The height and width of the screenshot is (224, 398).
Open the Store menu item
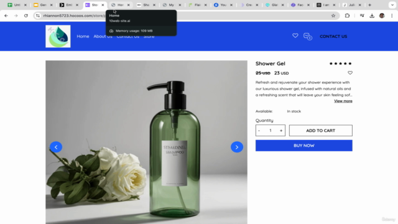(x=149, y=36)
